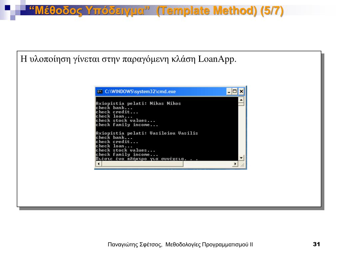Click the slide title 'Μέθοδος Υπόδειγμα'
This screenshot has width=341, height=255.
point(89,11)
